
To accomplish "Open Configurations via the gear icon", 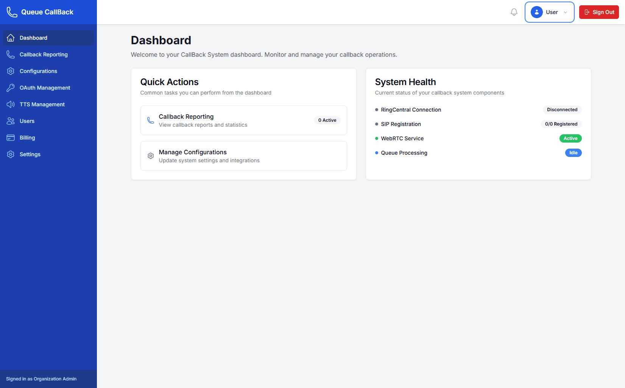I will click(11, 71).
